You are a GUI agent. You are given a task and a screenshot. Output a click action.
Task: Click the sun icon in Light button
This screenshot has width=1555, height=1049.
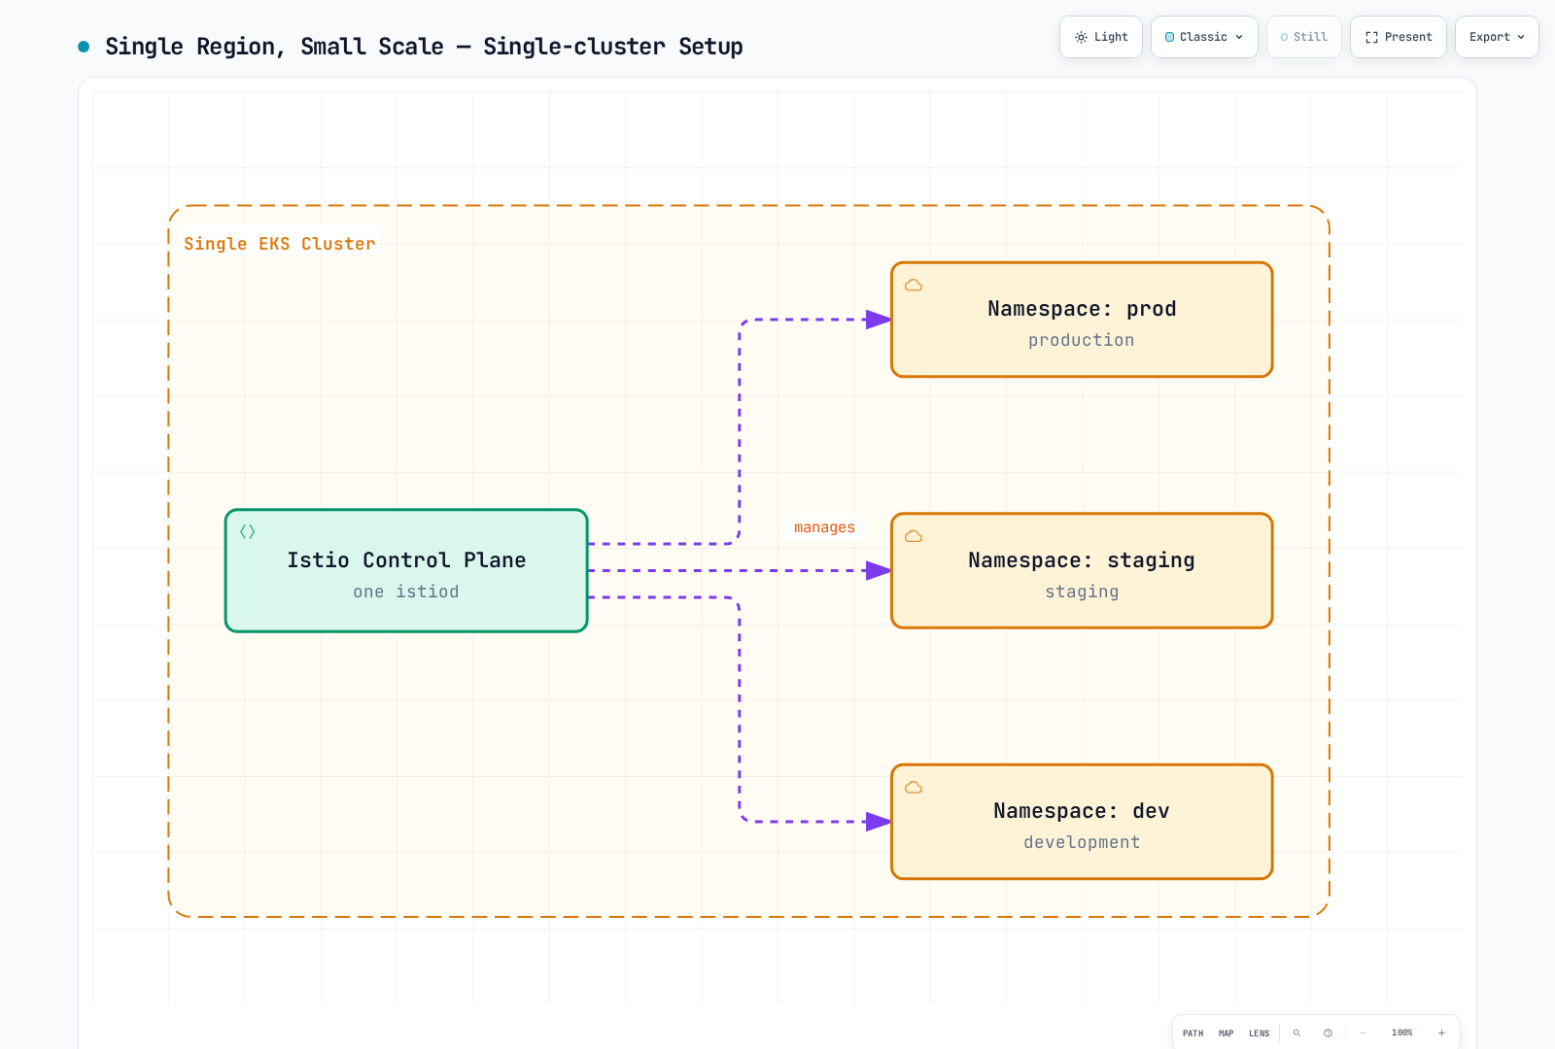point(1081,37)
